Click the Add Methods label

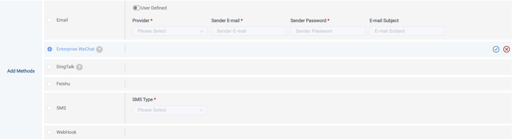(21, 71)
